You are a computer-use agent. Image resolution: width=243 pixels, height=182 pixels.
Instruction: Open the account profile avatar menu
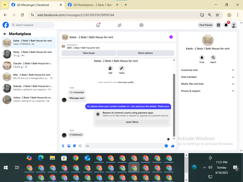click(x=234, y=25)
